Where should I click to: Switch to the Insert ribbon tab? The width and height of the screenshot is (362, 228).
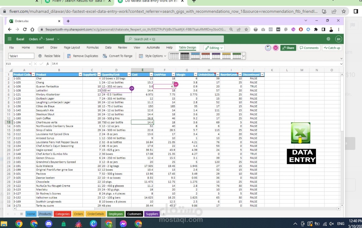pyautogui.click(x=40, y=47)
